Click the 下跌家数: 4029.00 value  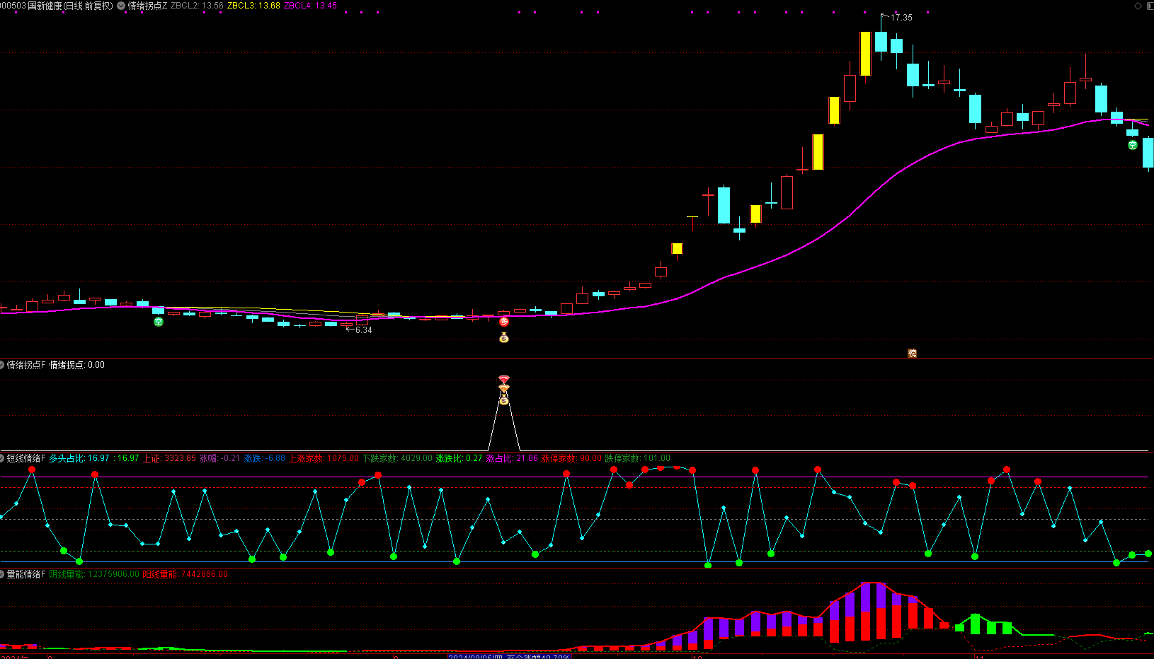coord(397,459)
